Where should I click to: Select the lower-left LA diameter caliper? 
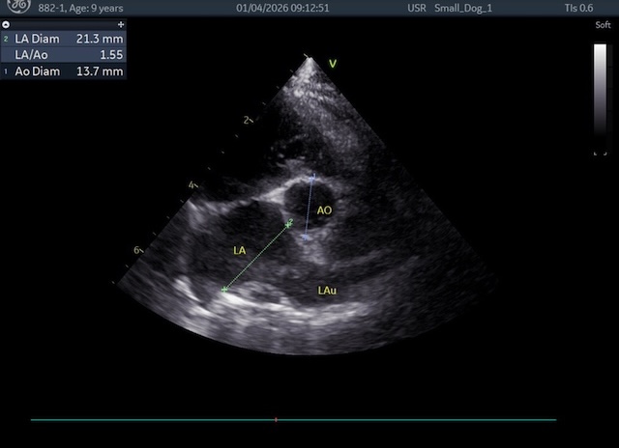[x=224, y=289]
